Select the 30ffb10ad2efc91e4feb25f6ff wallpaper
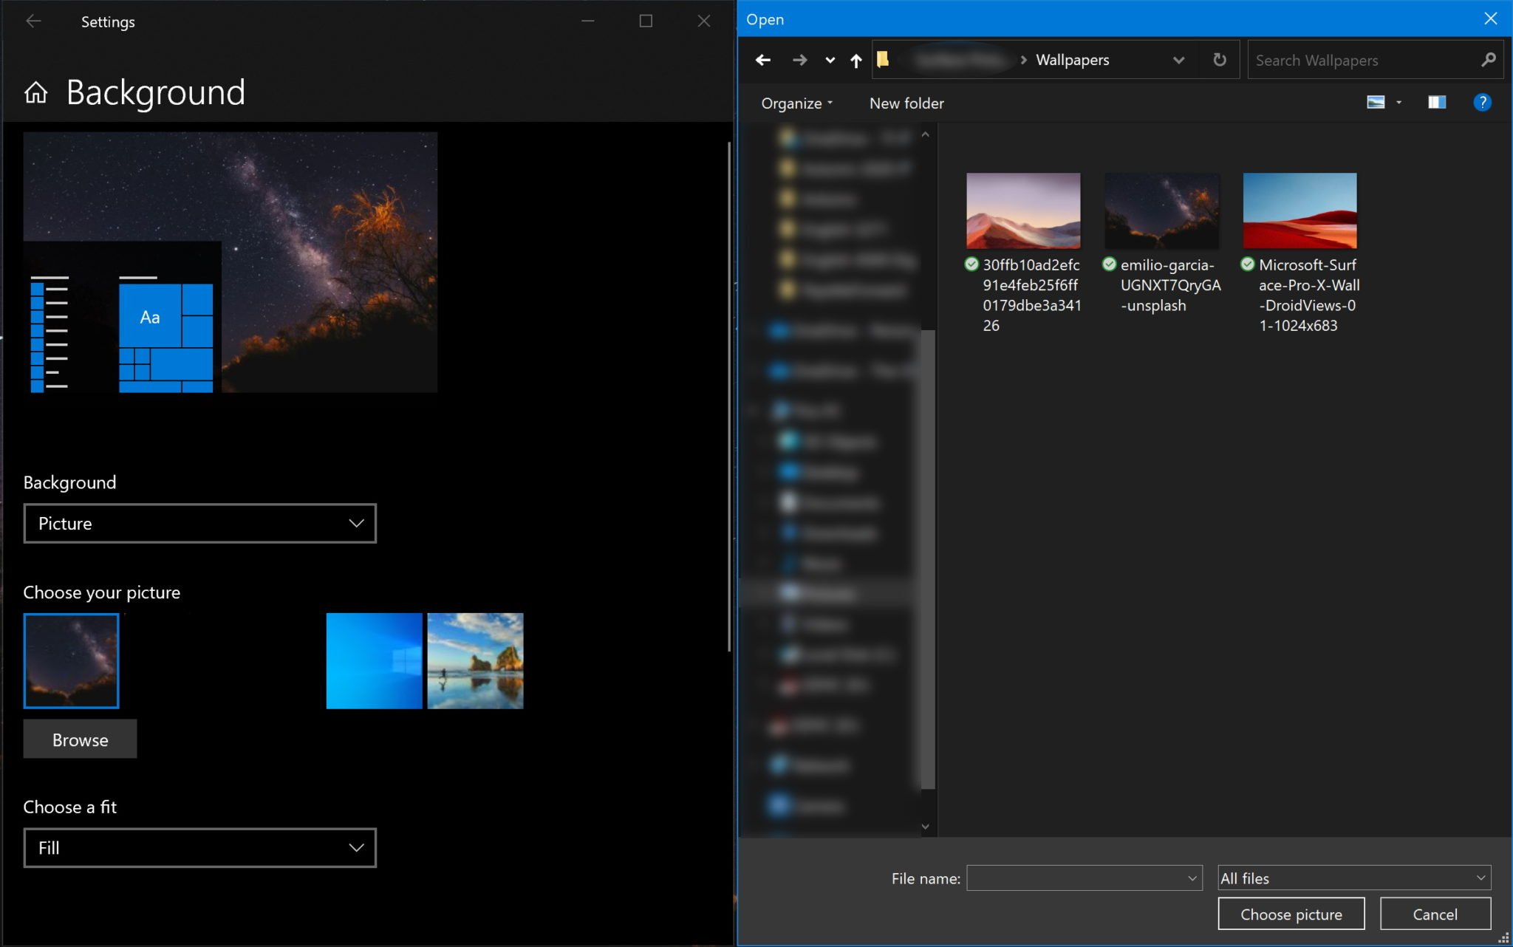The height and width of the screenshot is (947, 1513). click(1022, 210)
